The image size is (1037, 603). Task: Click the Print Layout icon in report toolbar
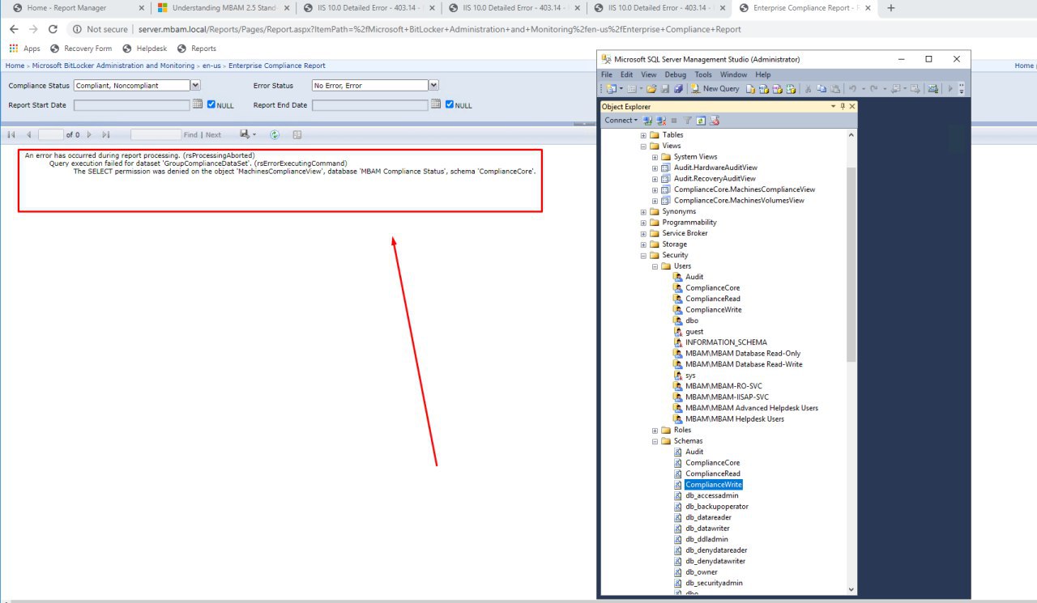pos(297,134)
